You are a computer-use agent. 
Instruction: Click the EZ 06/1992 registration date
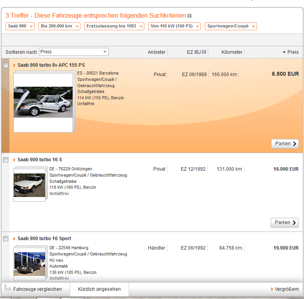[x=193, y=248]
